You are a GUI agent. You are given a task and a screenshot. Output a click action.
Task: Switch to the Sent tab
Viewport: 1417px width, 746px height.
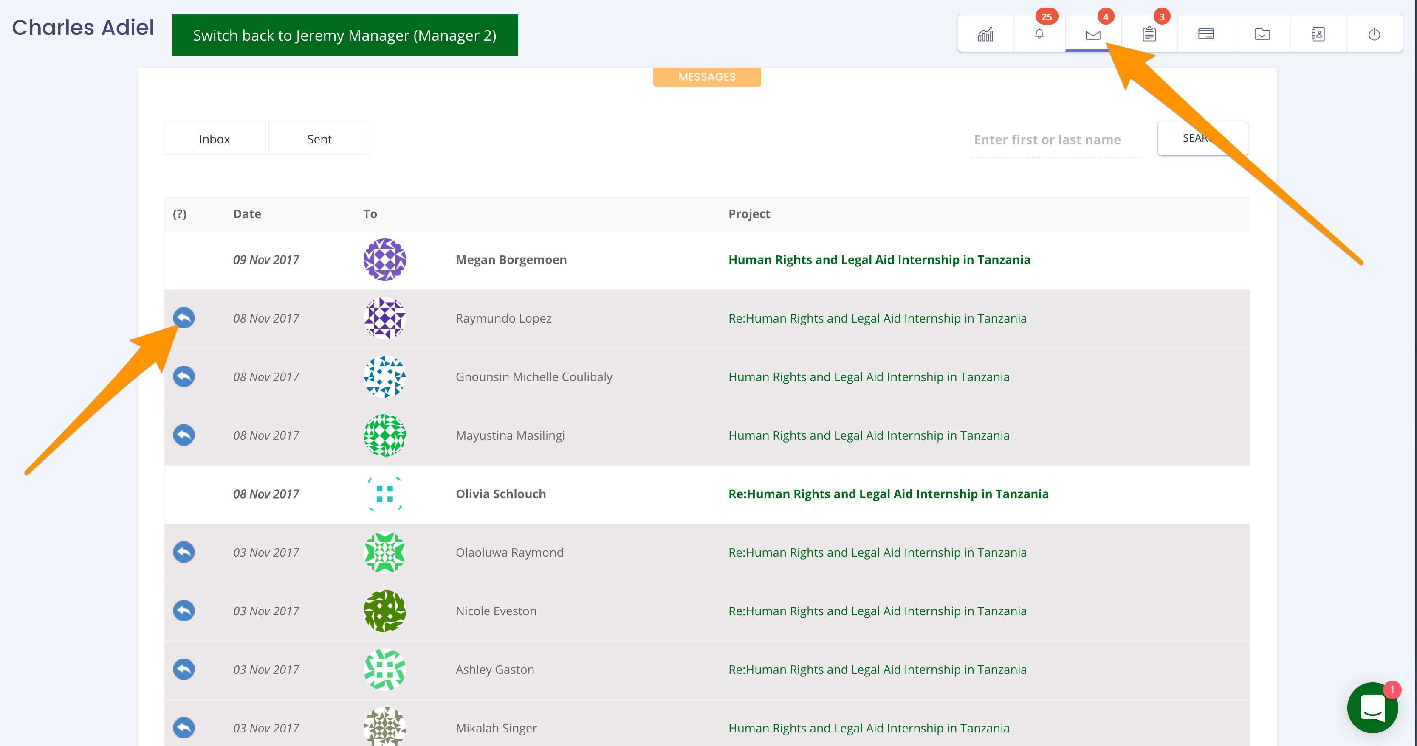coord(319,138)
